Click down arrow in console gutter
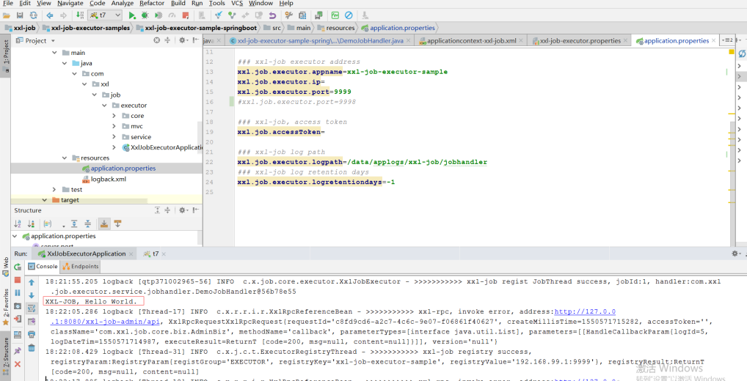 32,295
